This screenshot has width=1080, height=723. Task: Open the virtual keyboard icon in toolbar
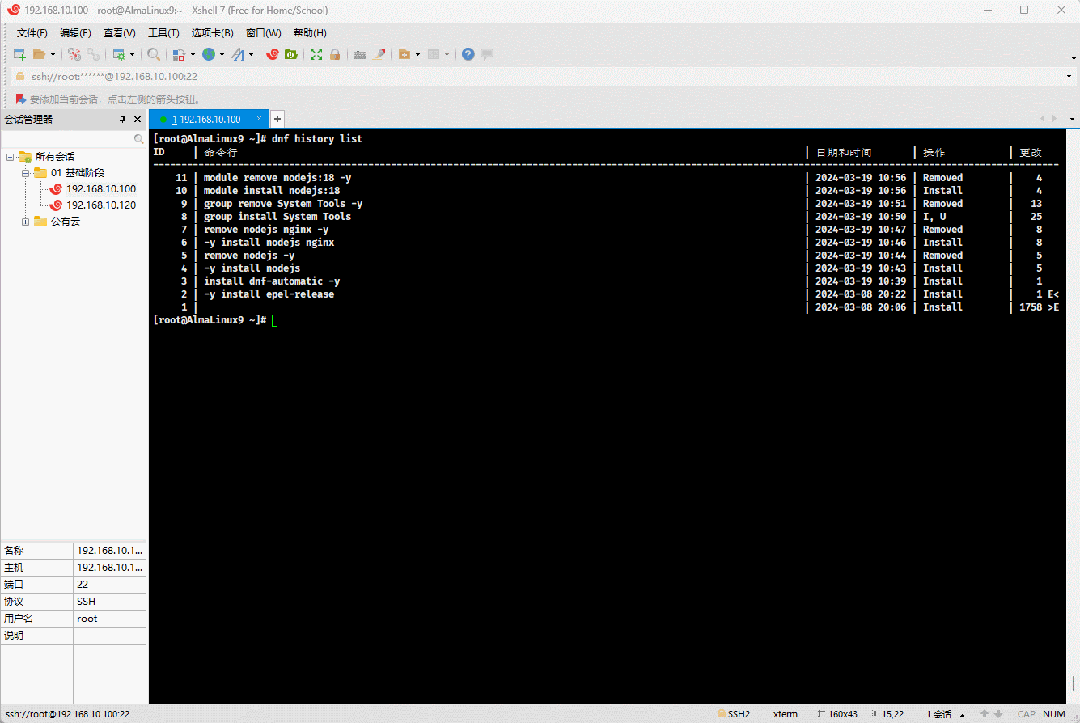360,54
